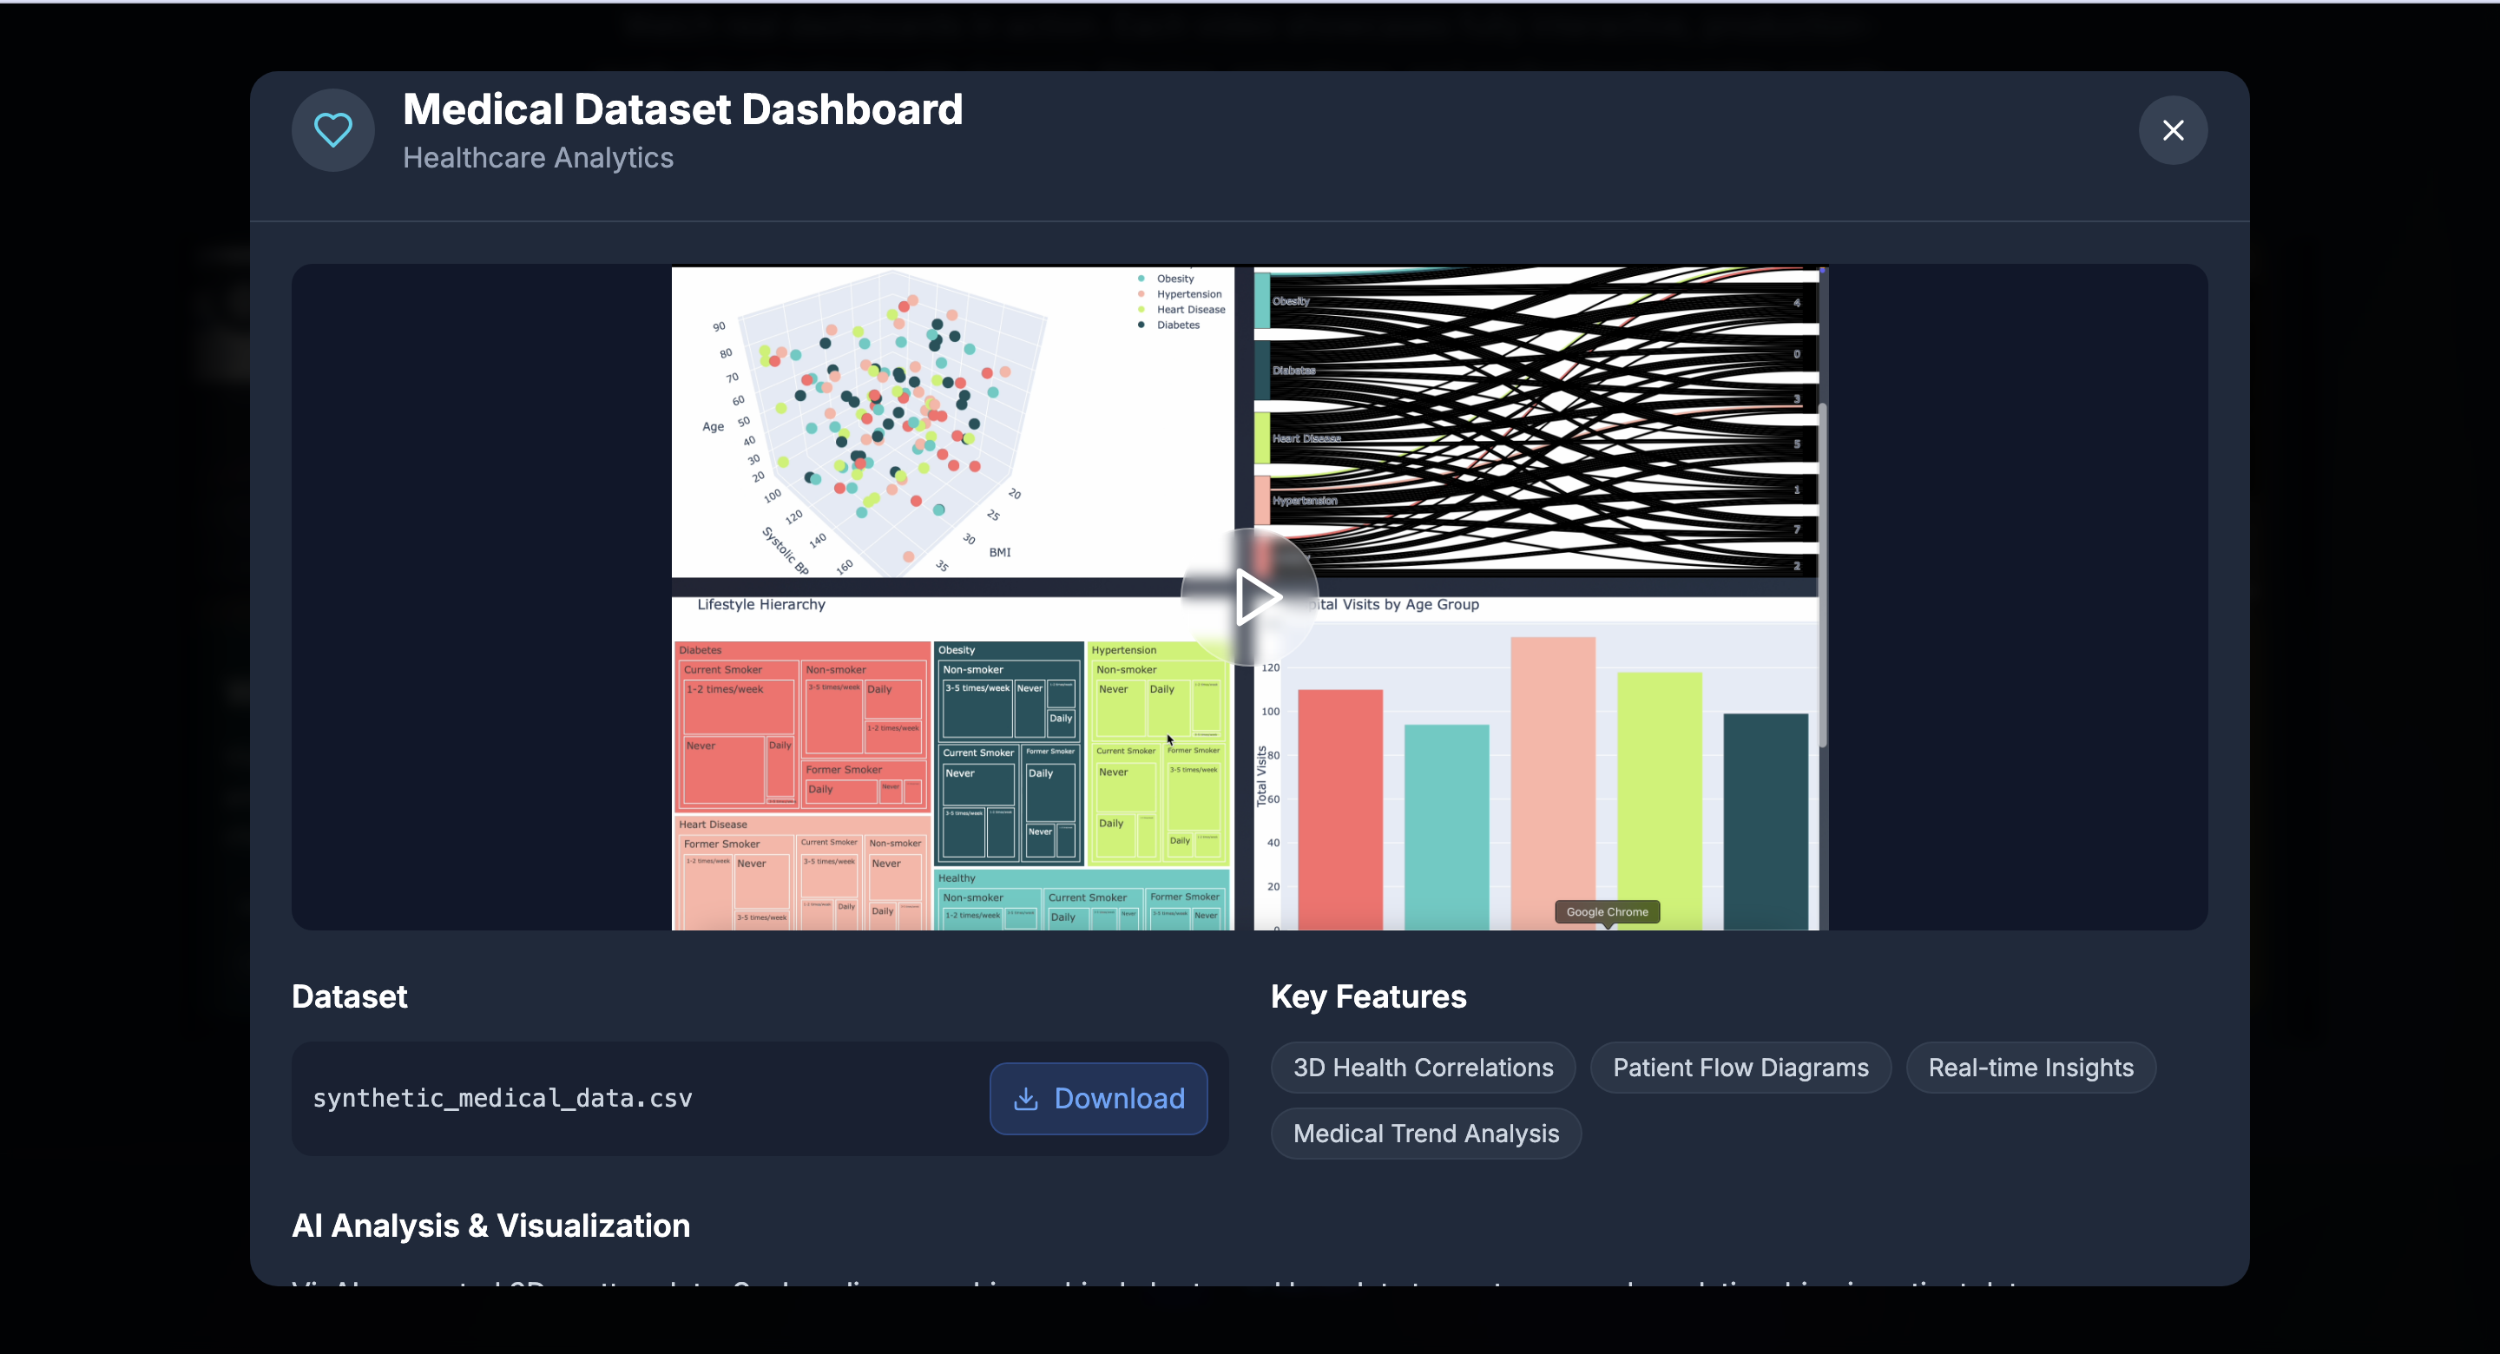Expand the Obesity block in the Lifestyle Hierarchy
Image resolution: width=2500 pixels, height=1354 pixels.
(x=957, y=649)
